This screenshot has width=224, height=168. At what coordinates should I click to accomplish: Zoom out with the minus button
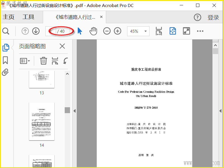tap(107, 31)
